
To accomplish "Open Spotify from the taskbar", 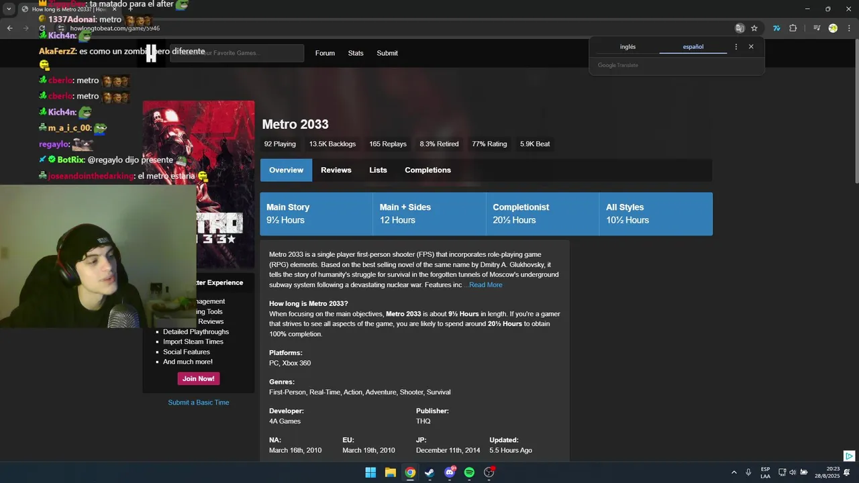I will 469,472.
